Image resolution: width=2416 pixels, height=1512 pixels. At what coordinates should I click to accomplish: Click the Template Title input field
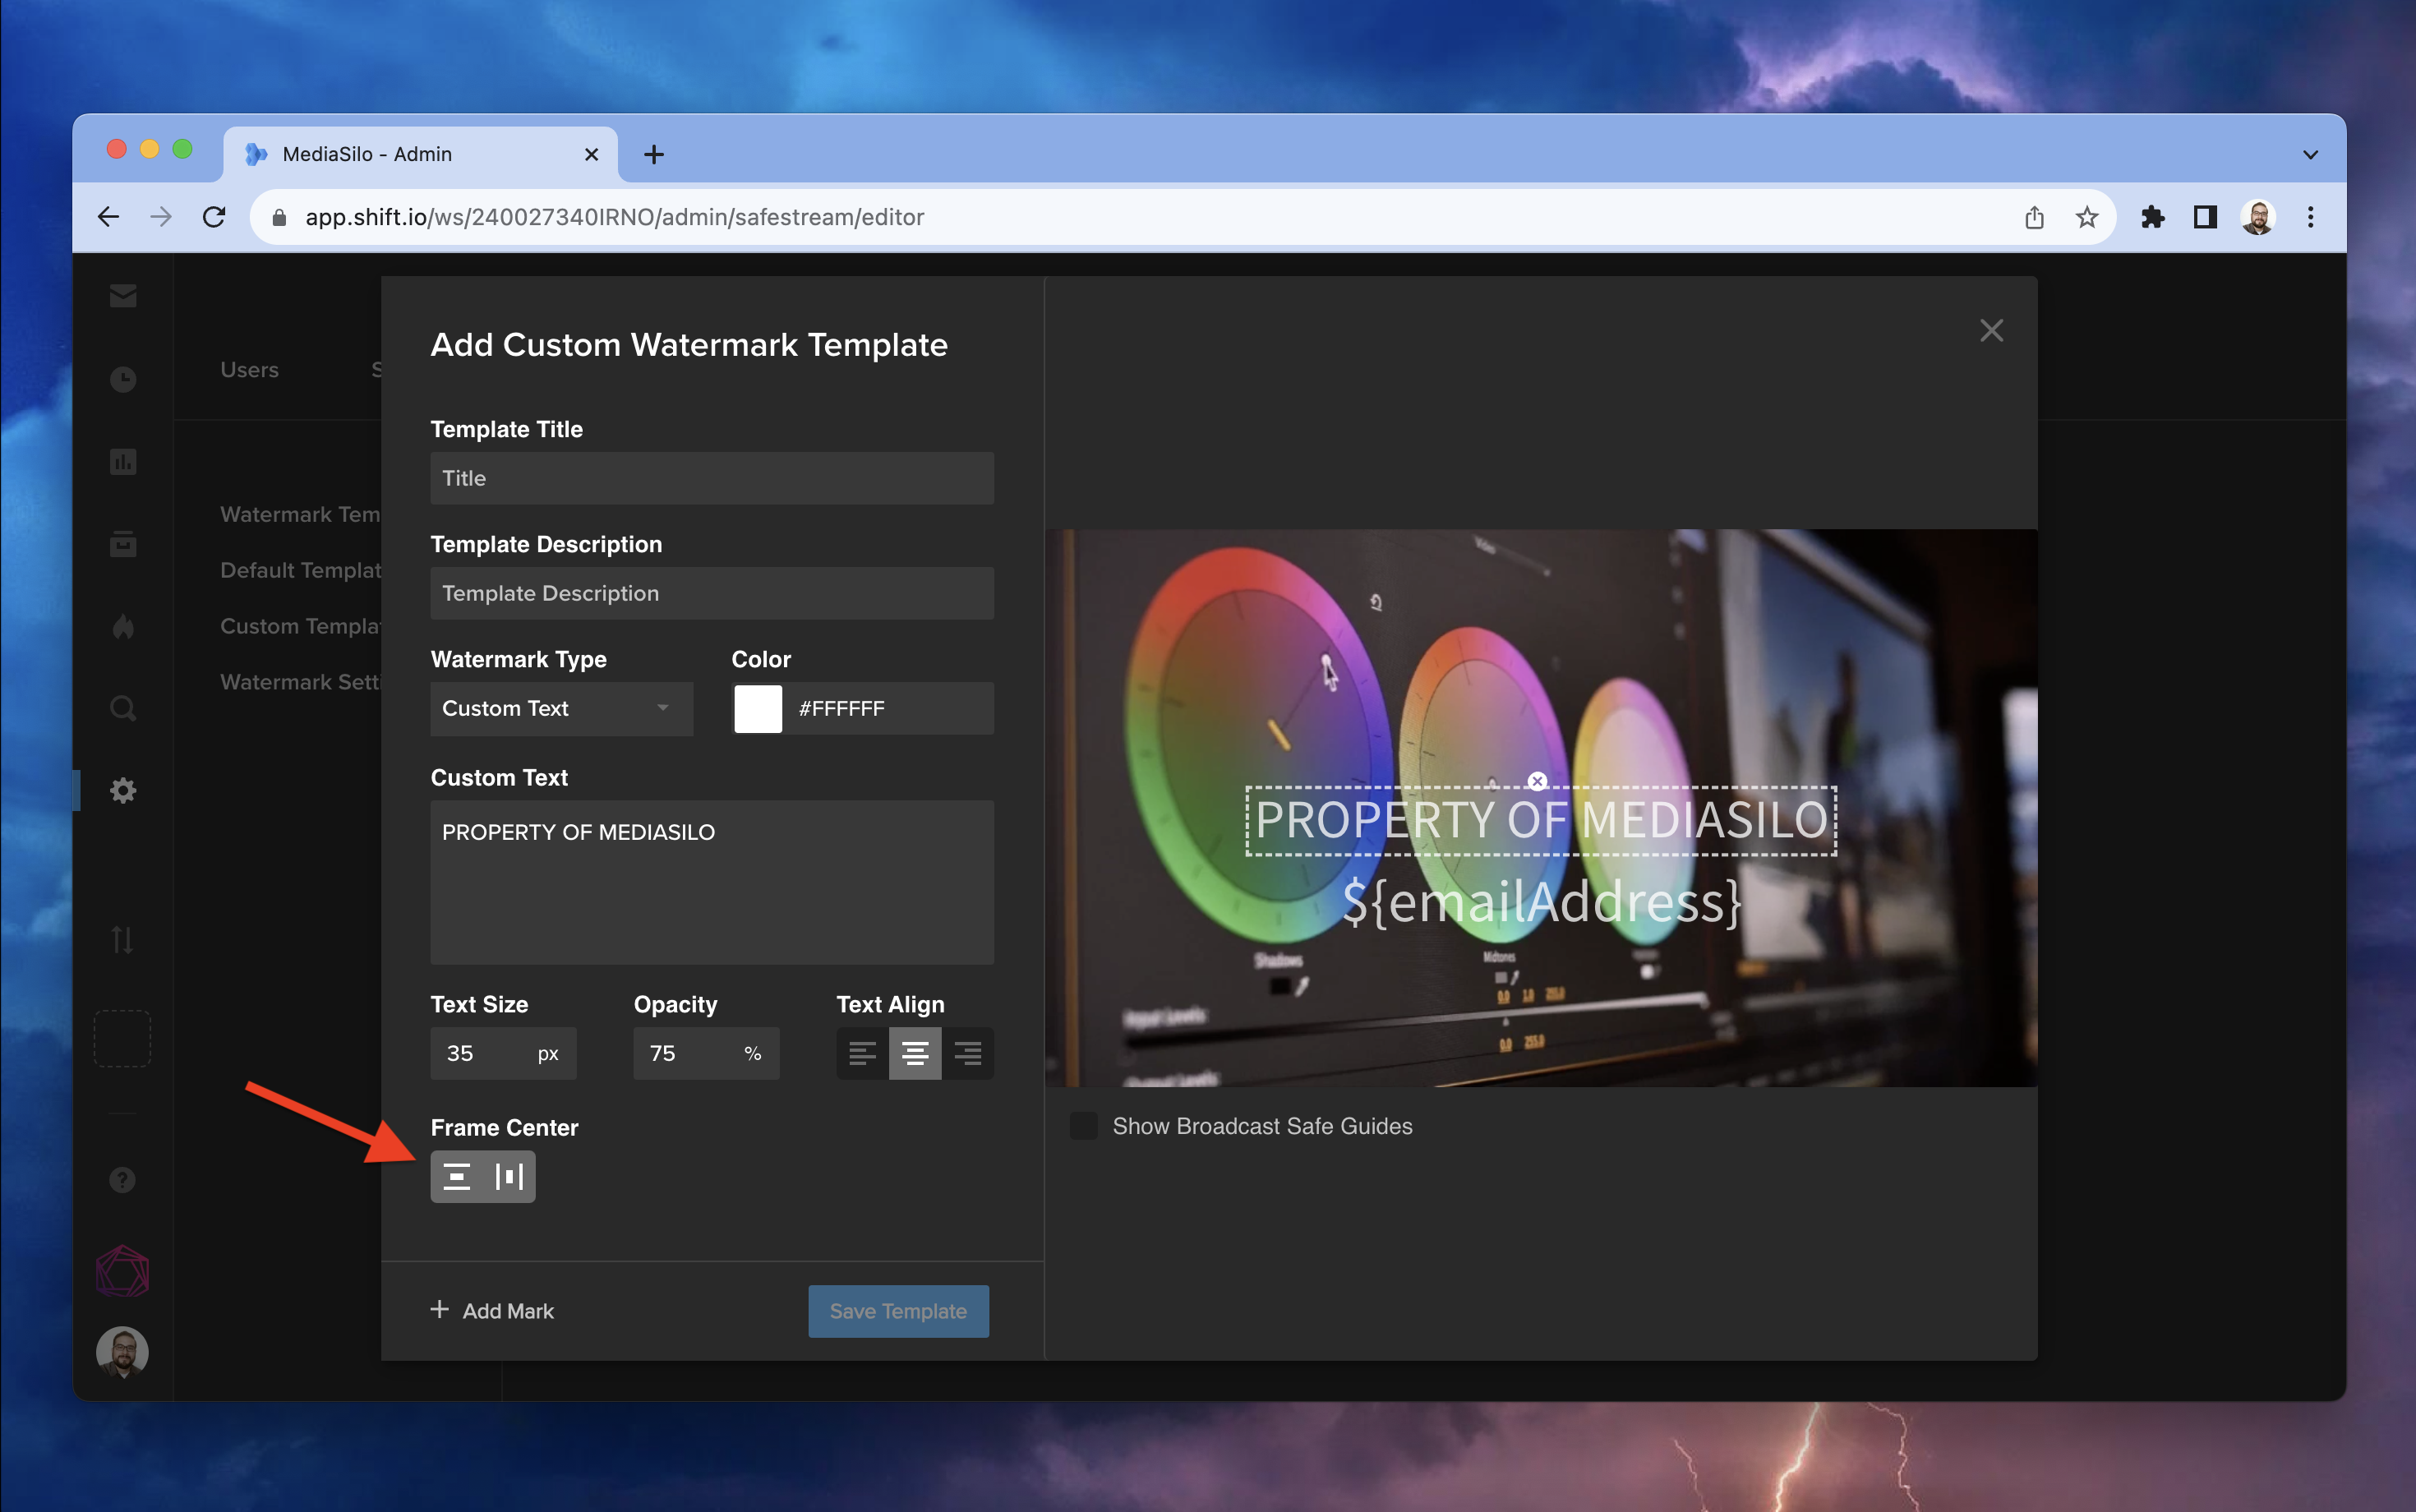[712, 478]
